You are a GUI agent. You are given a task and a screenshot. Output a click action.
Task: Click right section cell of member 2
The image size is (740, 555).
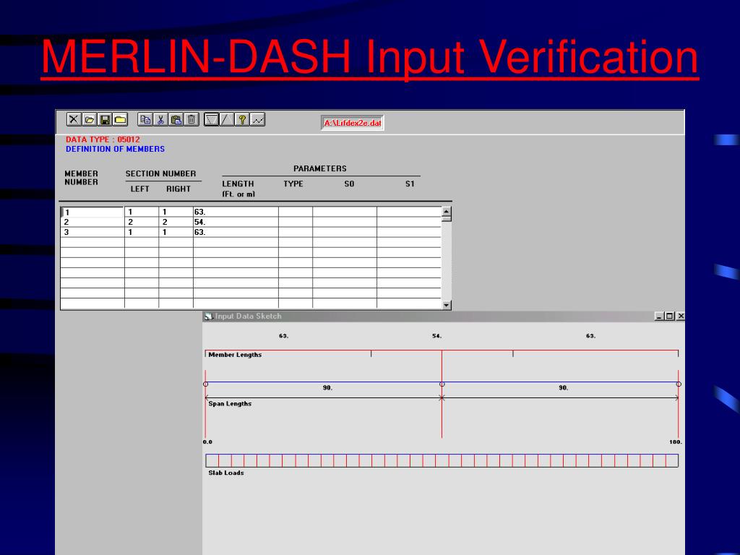click(176, 222)
